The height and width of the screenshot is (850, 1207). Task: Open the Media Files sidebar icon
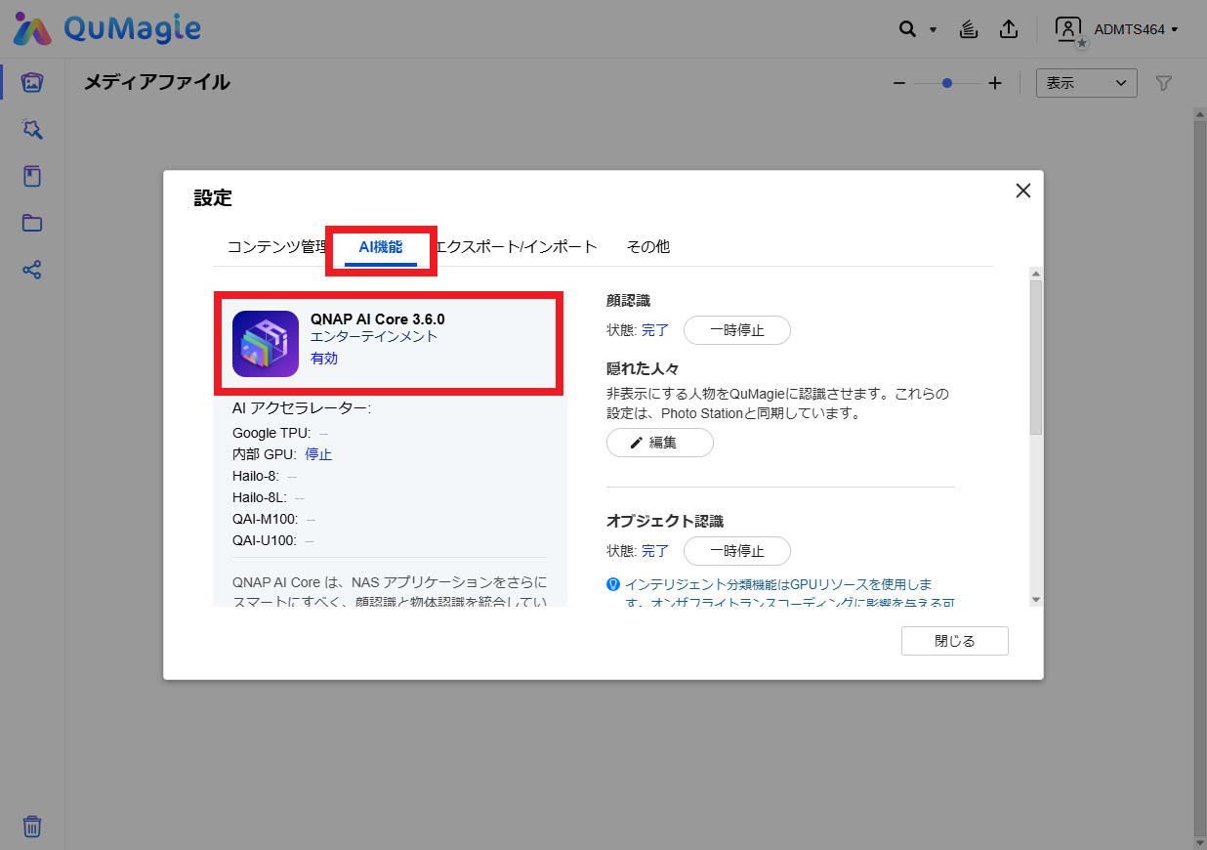pyautogui.click(x=32, y=83)
